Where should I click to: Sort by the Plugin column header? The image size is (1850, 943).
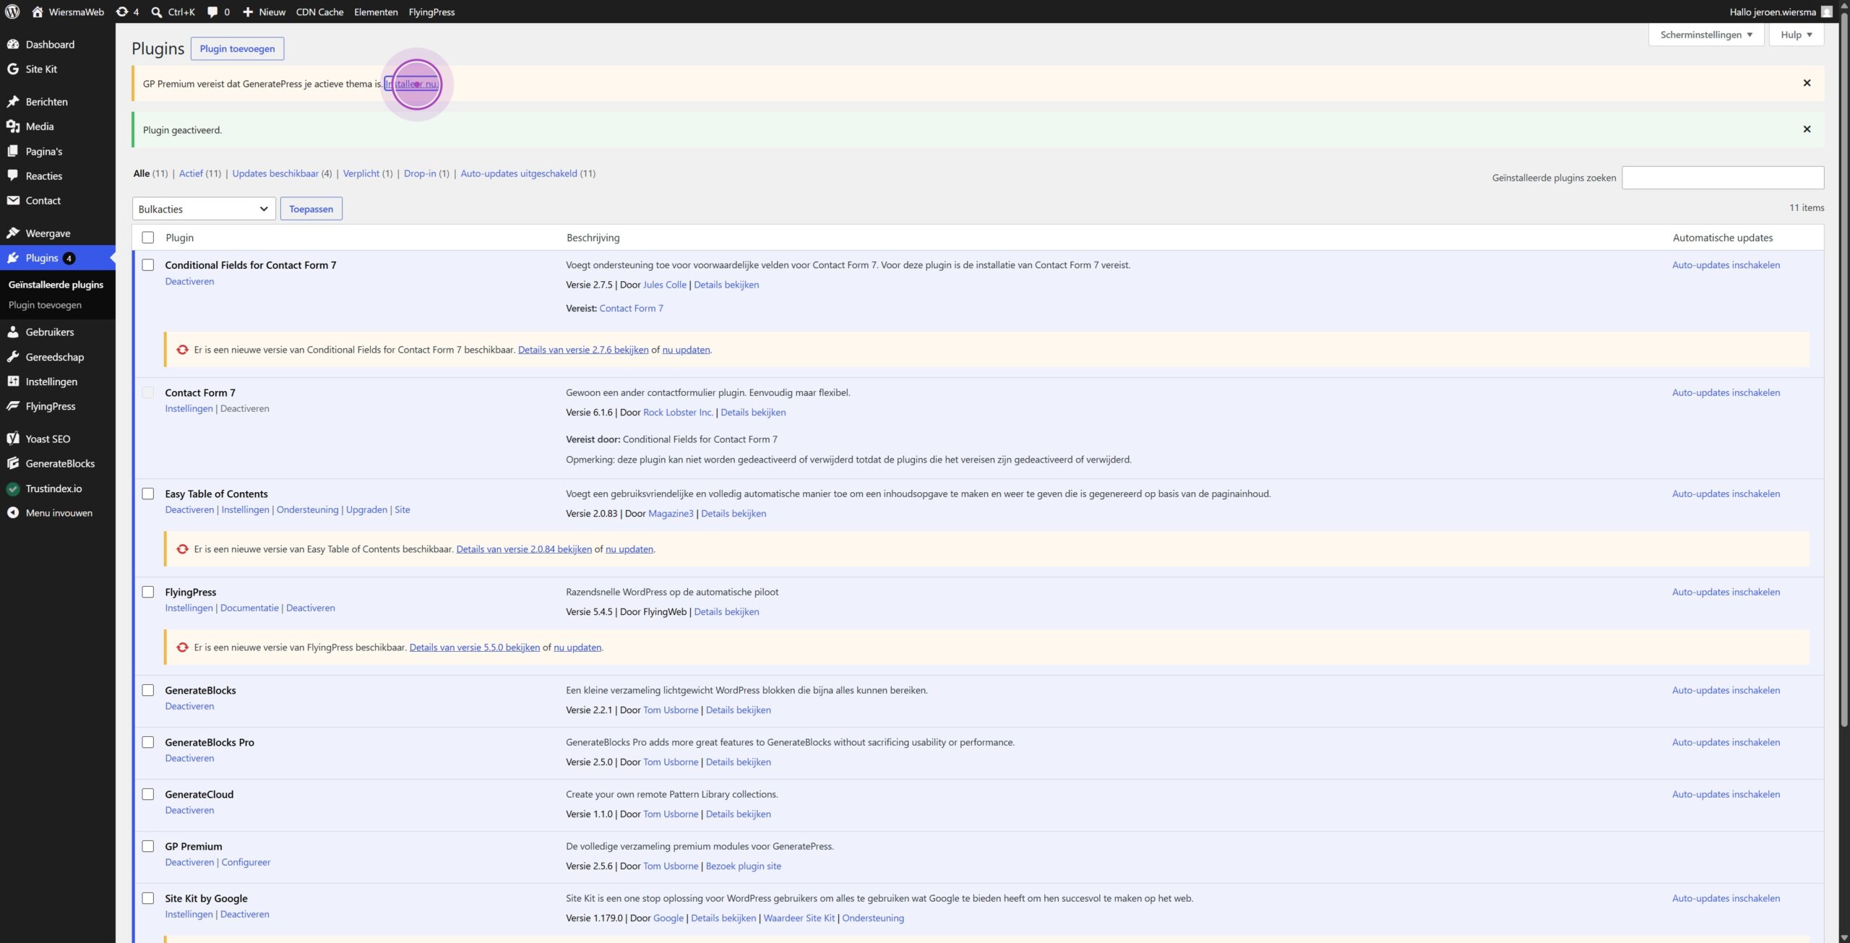[x=179, y=238]
